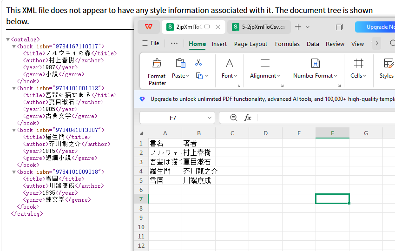Click the fx insert function icon

click(248, 118)
